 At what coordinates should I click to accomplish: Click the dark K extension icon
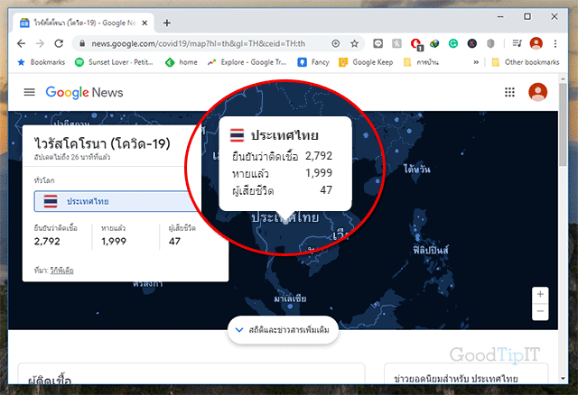471,44
